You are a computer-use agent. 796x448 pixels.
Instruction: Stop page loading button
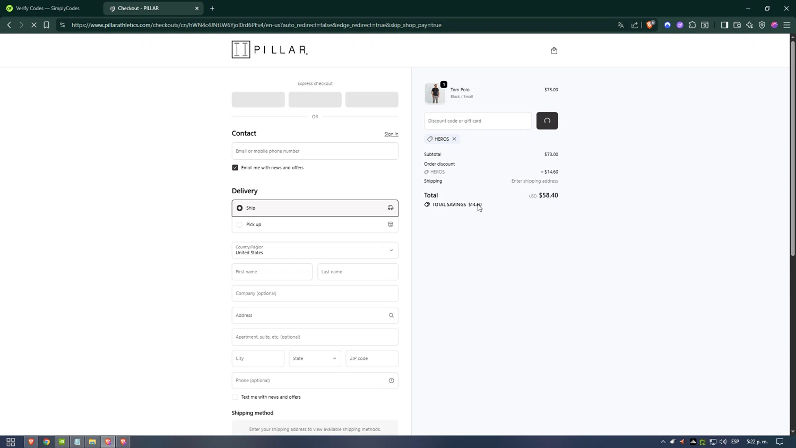[34, 25]
